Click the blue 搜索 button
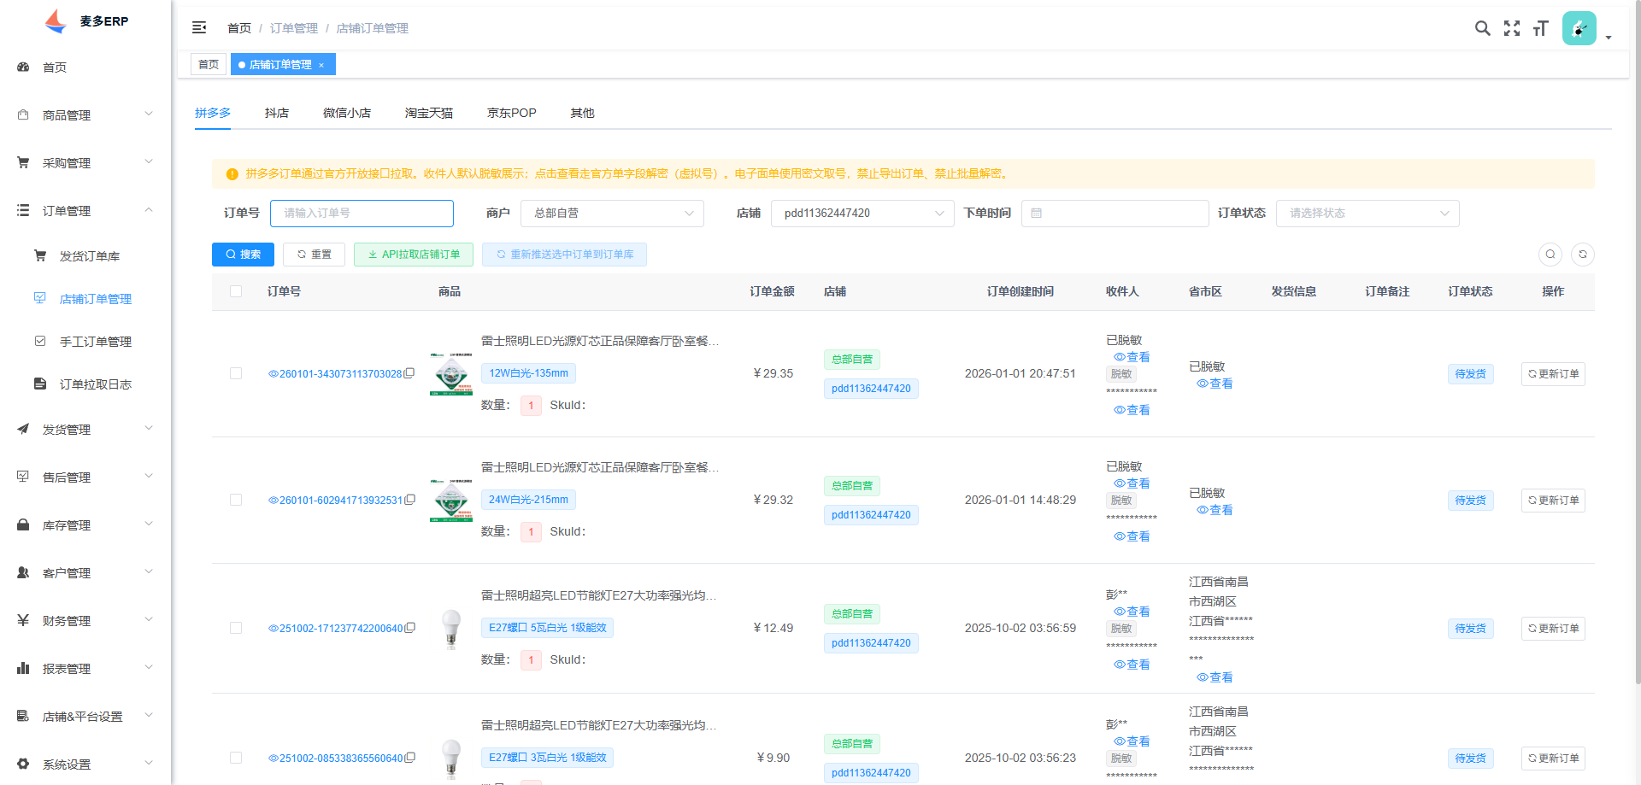 click(243, 255)
